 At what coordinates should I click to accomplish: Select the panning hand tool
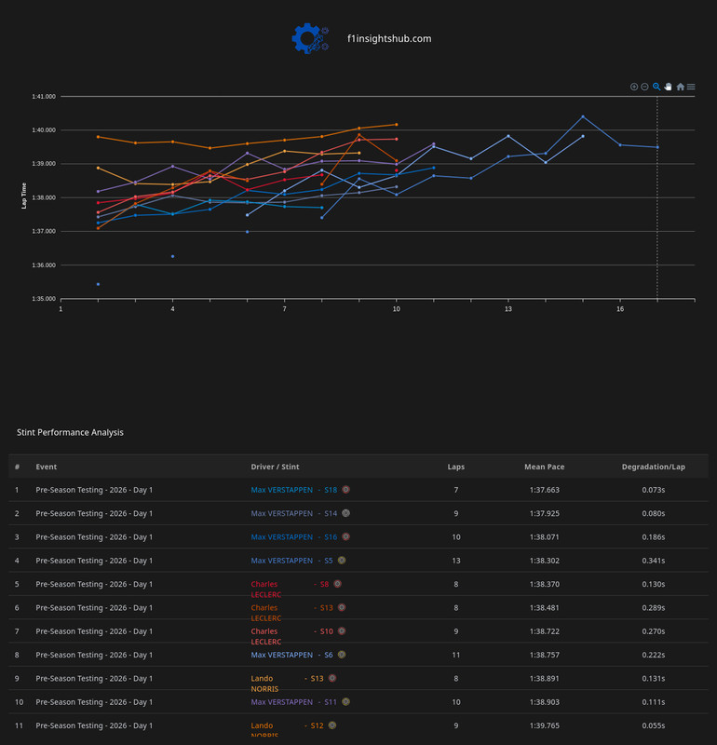click(x=668, y=87)
